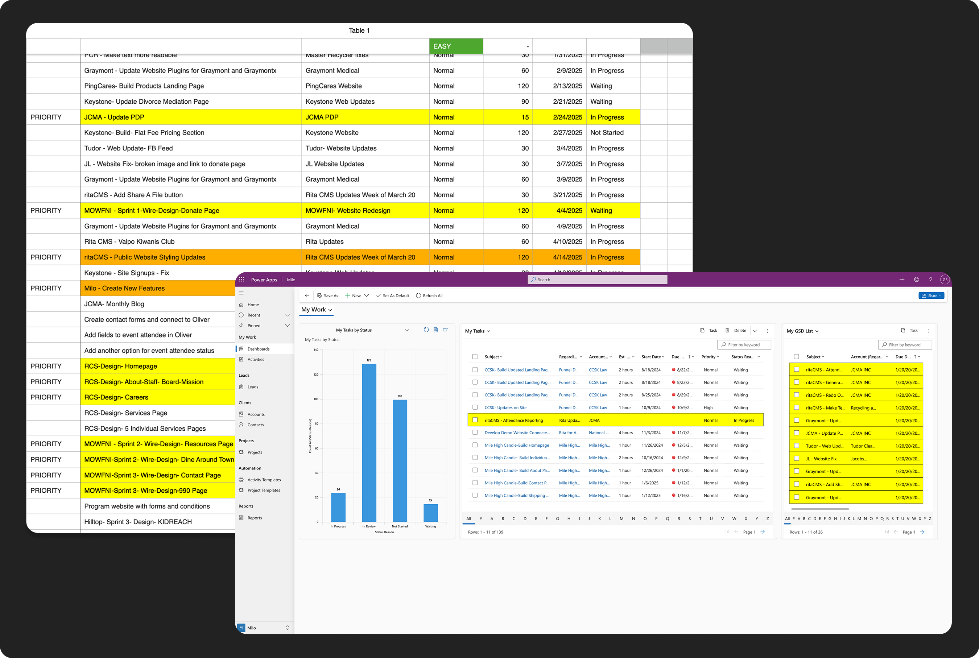Expand the My Tasks by Status chart
The width and height of the screenshot is (979, 658).
(x=445, y=330)
